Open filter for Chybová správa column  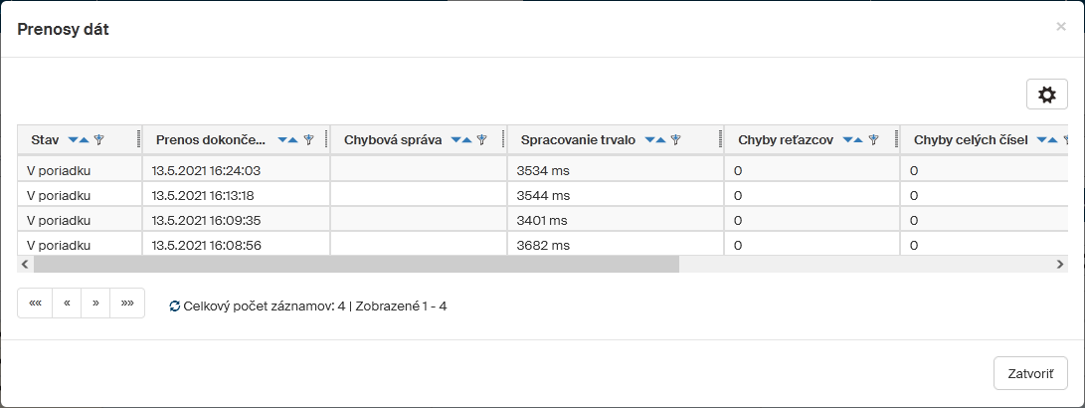pos(481,140)
